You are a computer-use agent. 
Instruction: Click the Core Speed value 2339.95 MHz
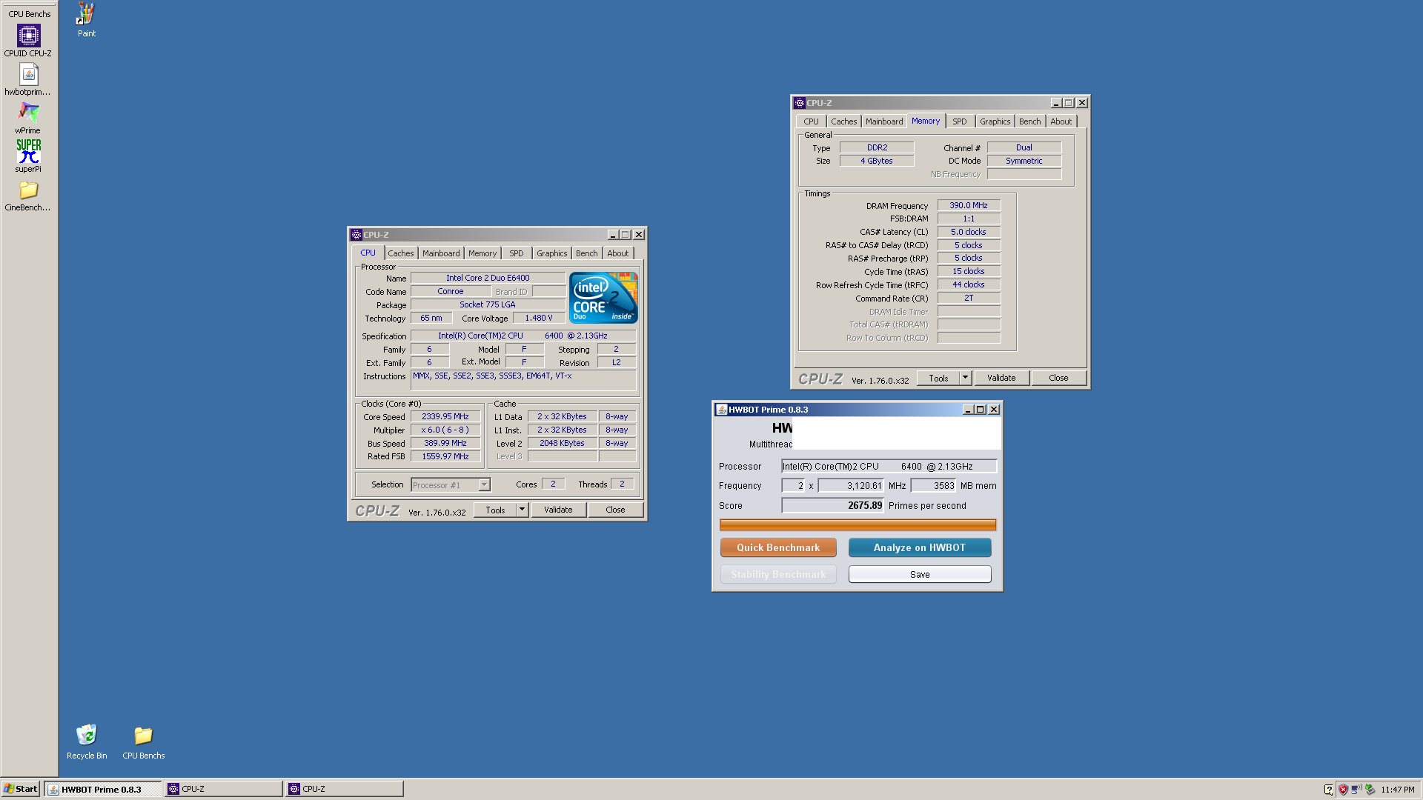click(x=445, y=416)
